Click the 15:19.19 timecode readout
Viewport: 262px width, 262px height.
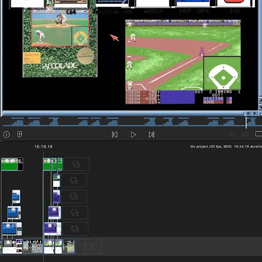(x=44, y=146)
